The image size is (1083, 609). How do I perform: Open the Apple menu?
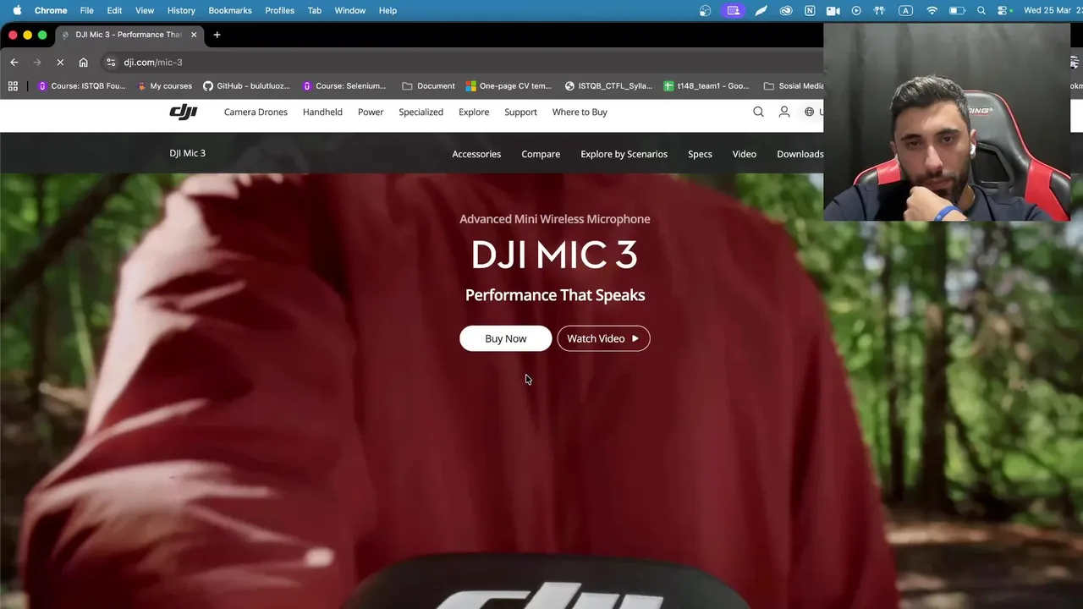17,10
